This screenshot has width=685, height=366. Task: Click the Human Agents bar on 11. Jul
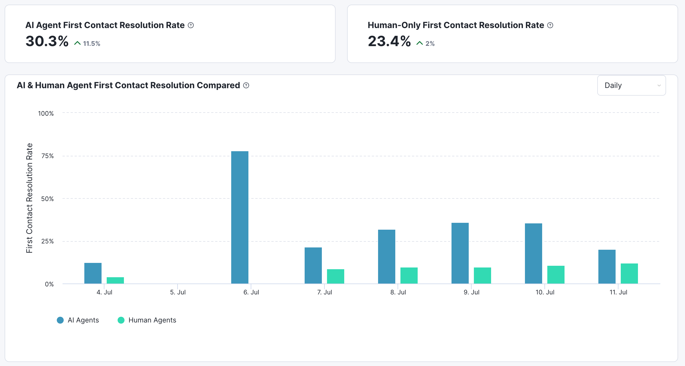pyautogui.click(x=629, y=273)
